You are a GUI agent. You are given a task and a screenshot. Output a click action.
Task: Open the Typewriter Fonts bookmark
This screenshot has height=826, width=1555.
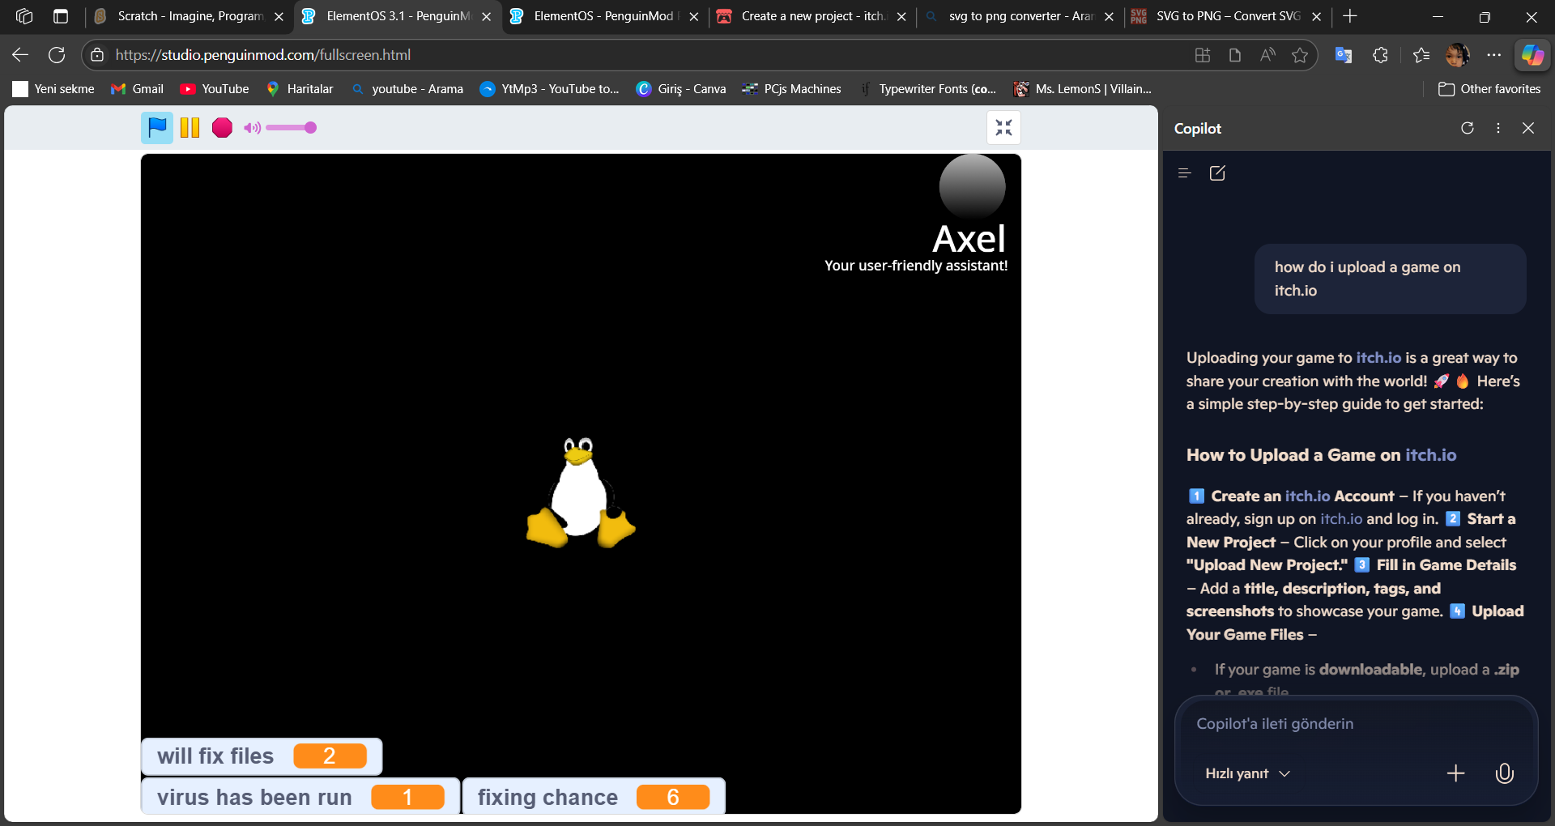click(927, 89)
